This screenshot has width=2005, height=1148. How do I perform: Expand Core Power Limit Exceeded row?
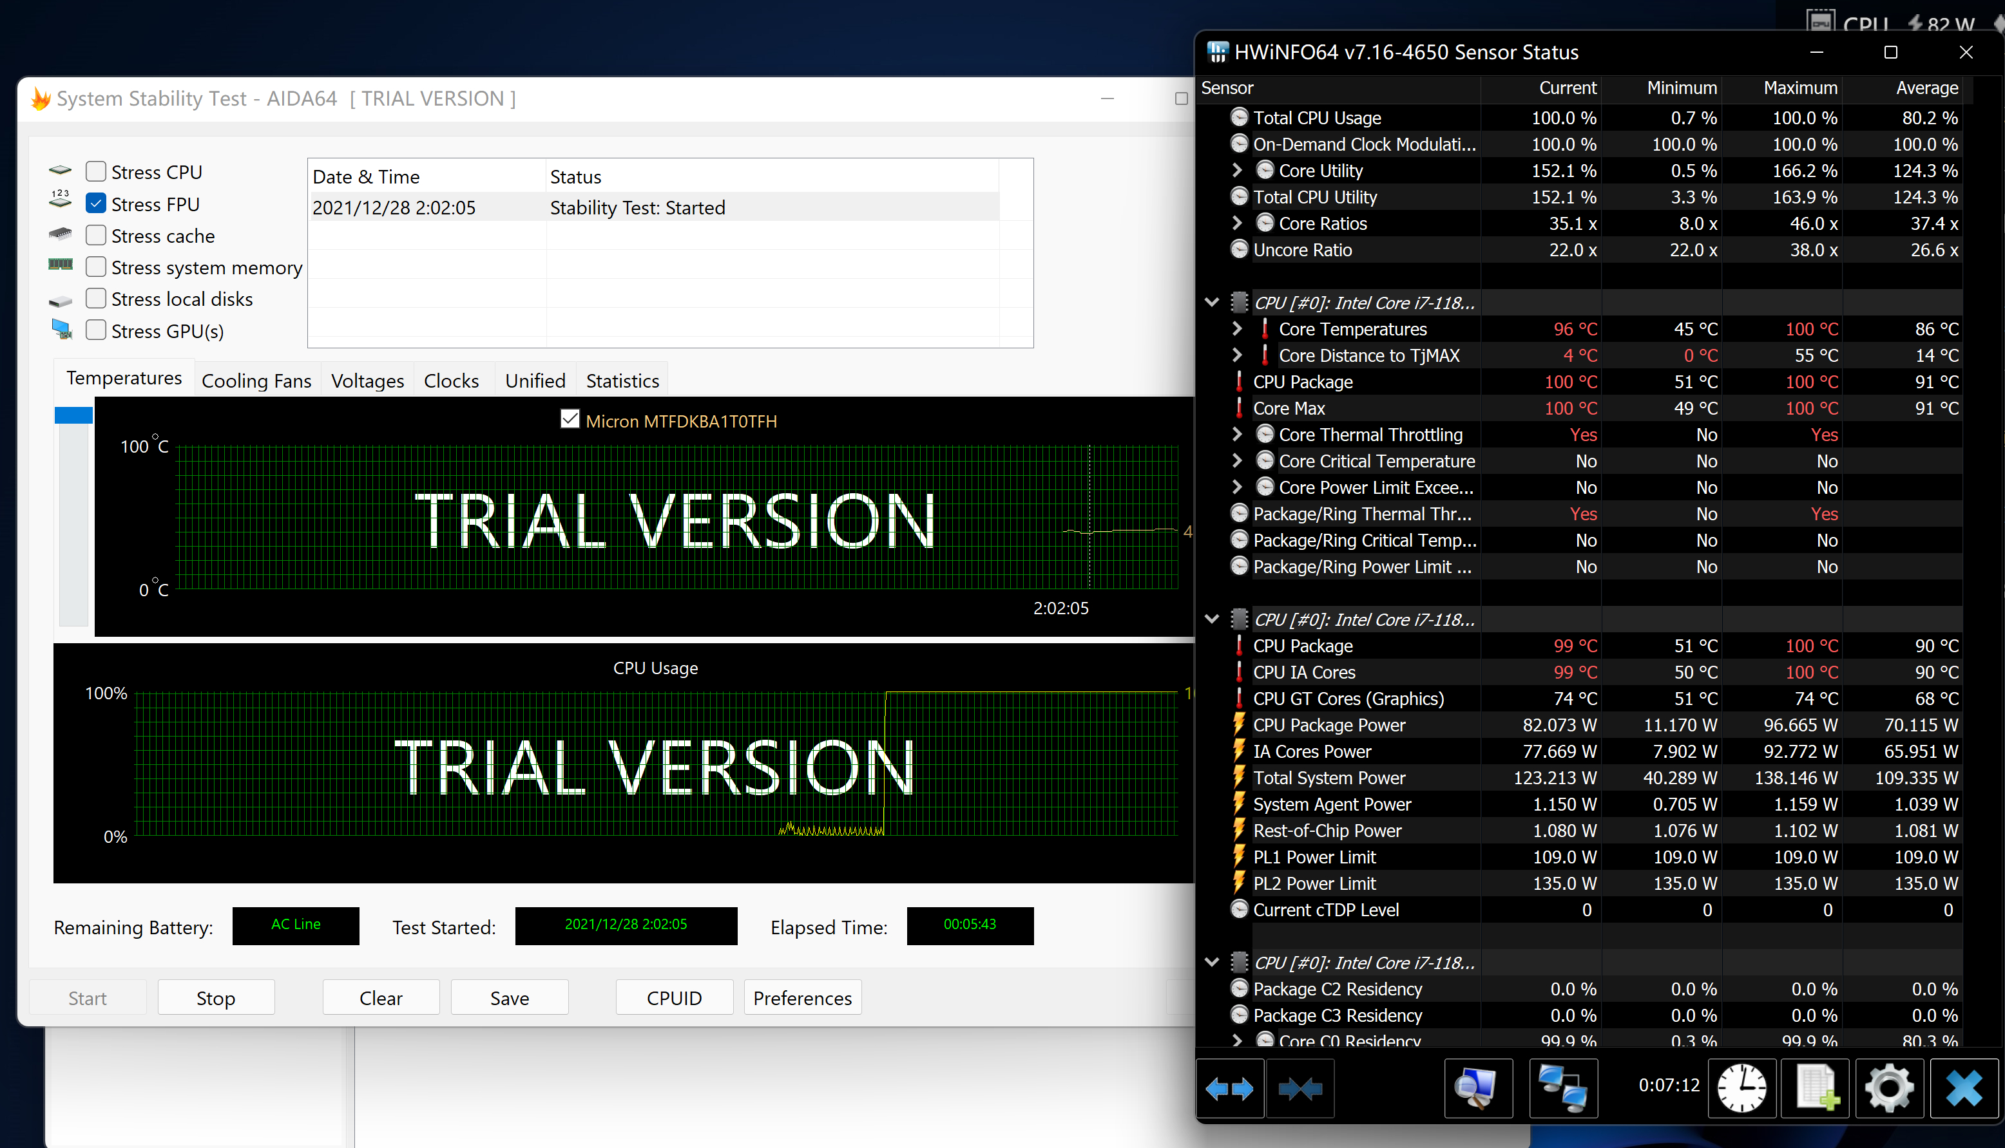click(x=1237, y=487)
